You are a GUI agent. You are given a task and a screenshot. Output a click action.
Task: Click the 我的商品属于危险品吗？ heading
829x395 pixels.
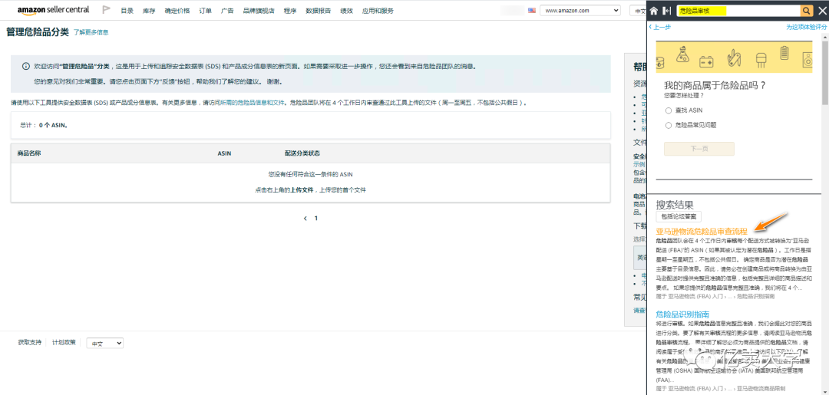715,85
